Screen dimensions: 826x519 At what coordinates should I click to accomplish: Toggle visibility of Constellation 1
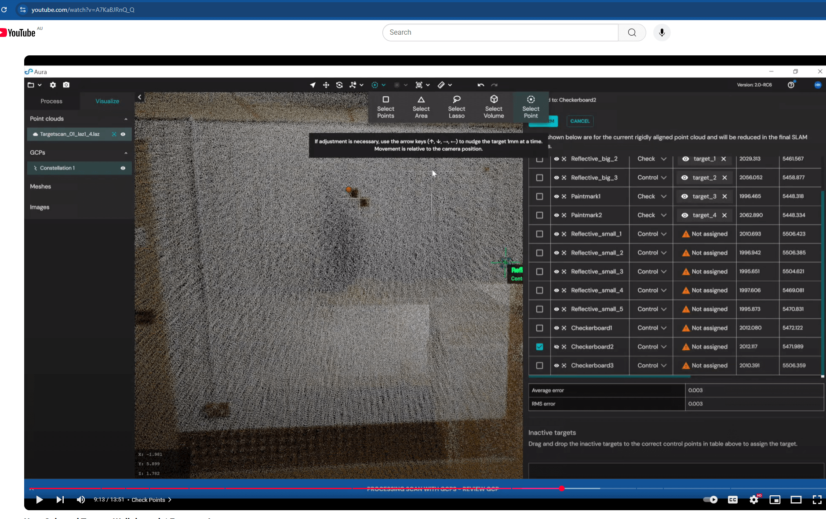coord(123,168)
